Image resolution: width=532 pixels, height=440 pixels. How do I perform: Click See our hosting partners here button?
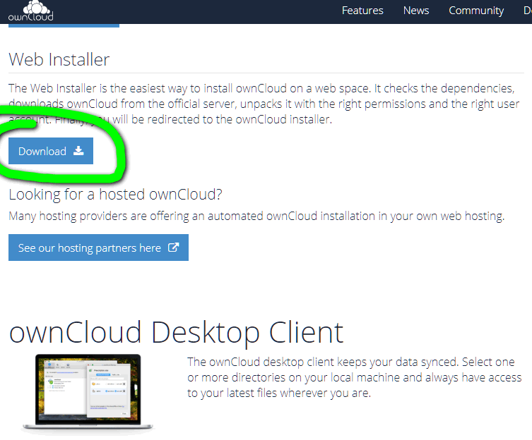click(x=98, y=248)
